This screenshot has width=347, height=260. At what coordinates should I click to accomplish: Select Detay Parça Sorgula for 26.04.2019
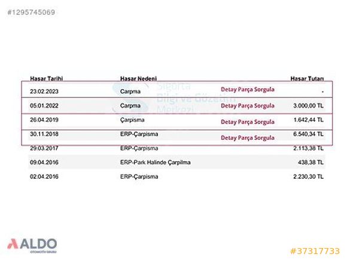pos(248,122)
